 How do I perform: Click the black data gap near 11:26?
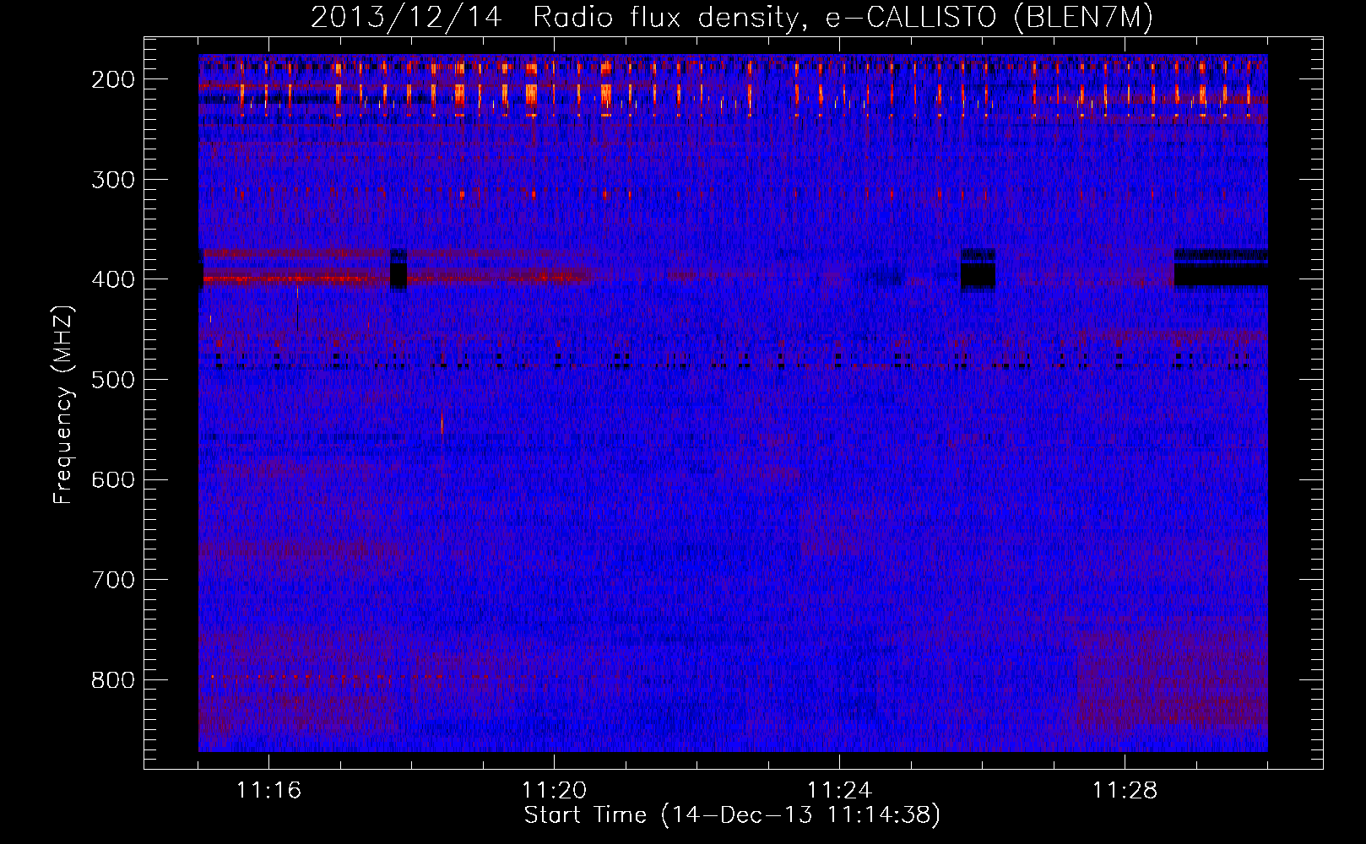coord(978,275)
